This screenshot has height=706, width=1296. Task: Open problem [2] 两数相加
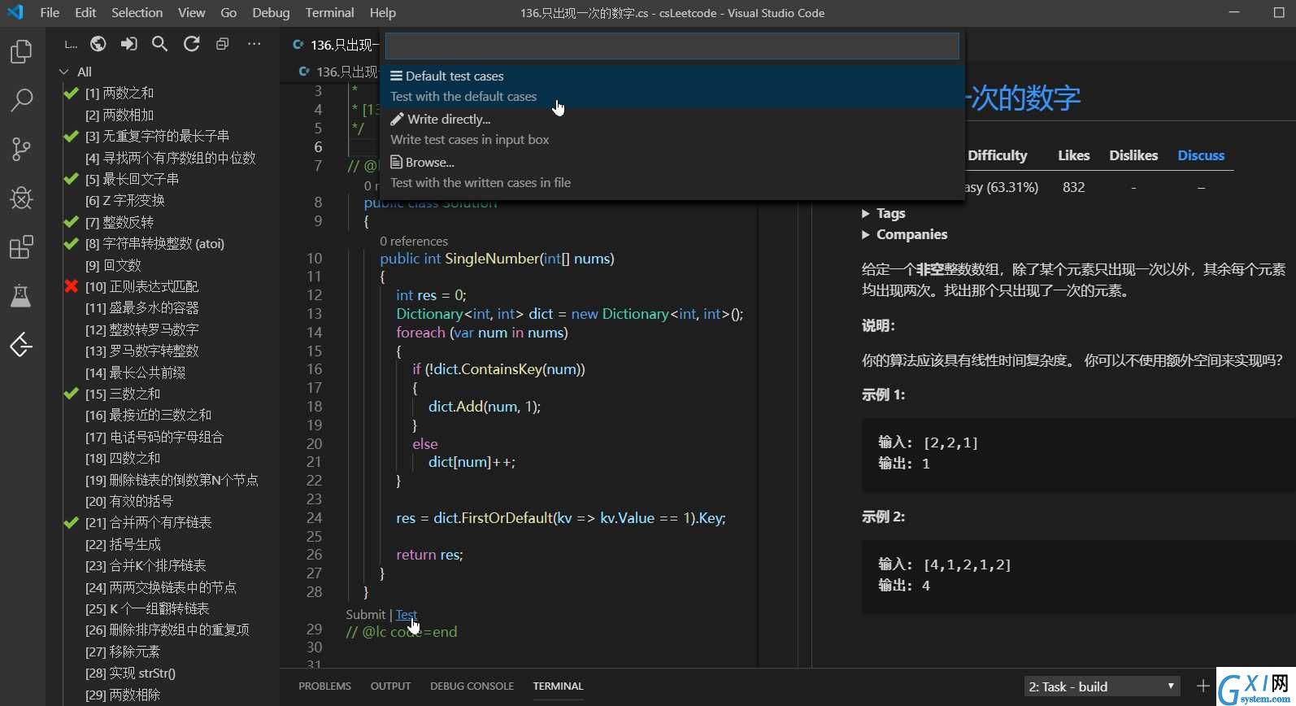[x=120, y=115]
